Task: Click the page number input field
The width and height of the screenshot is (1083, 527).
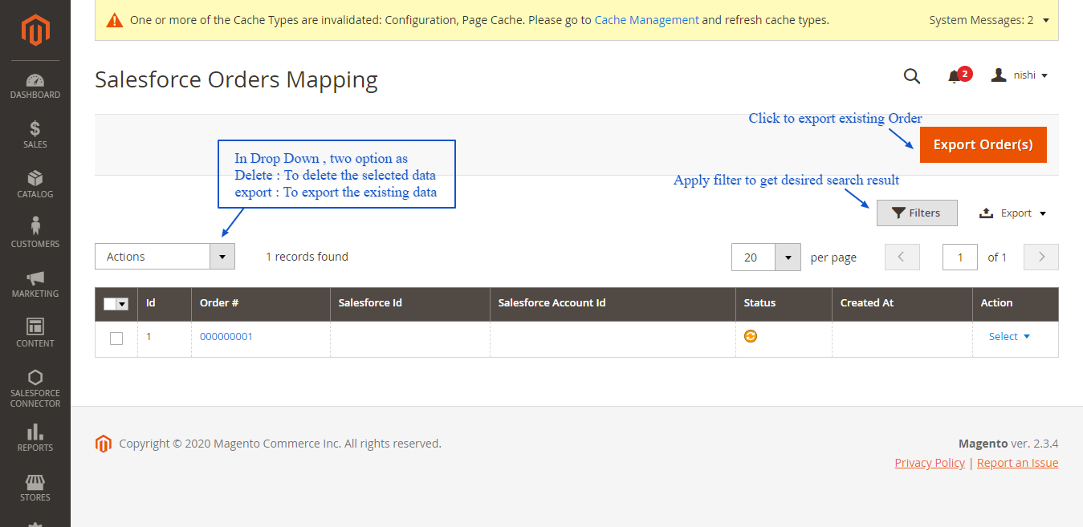Action: pyautogui.click(x=959, y=257)
